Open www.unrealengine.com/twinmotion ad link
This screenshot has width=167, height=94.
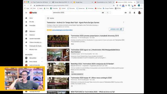[x=62, y=30]
